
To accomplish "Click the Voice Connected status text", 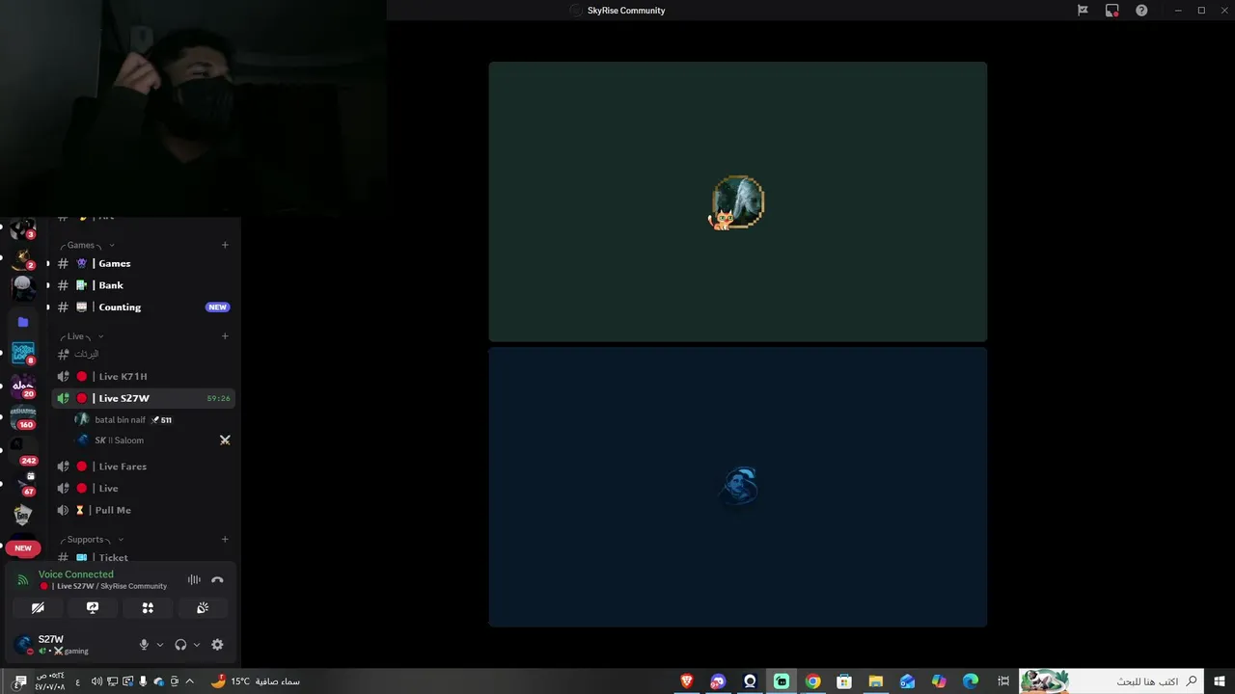I will coord(76,574).
